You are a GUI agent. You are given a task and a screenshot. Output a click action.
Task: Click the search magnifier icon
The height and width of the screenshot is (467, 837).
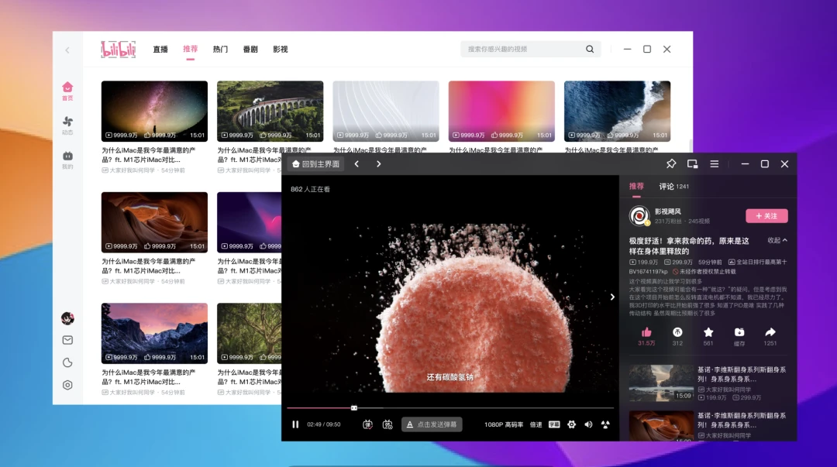click(x=590, y=49)
